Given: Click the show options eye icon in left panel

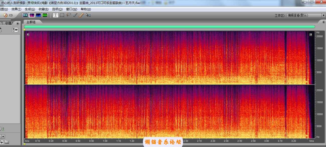Looking at the screenshot, I should click(x=15, y=30).
